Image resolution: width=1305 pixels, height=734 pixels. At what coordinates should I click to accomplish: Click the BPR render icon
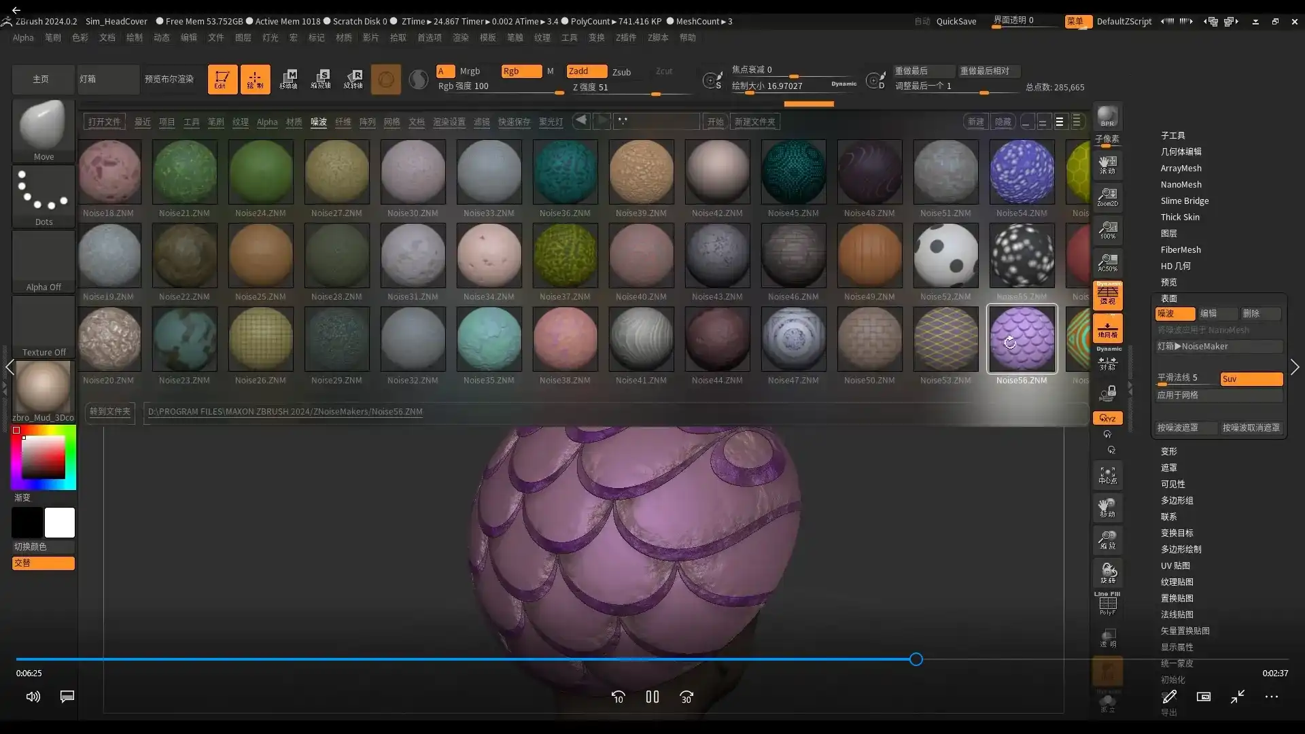tap(1107, 117)
